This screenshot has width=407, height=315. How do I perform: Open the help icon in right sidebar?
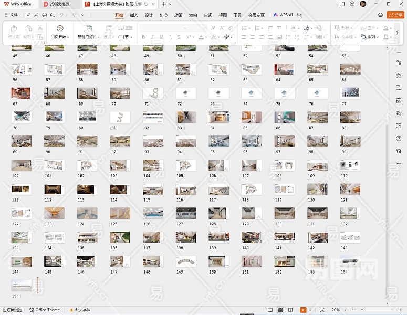point(399,139)
